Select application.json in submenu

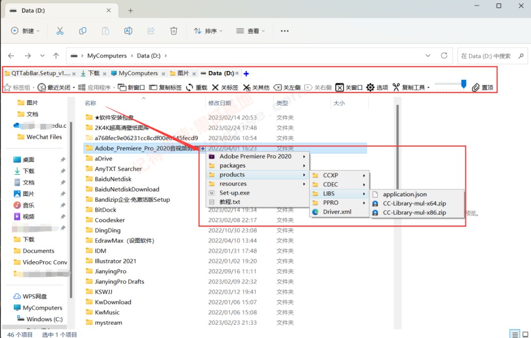(417, 194)
